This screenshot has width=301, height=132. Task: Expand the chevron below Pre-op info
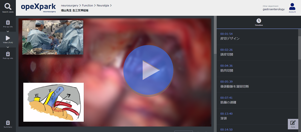[x=8, y=31]
